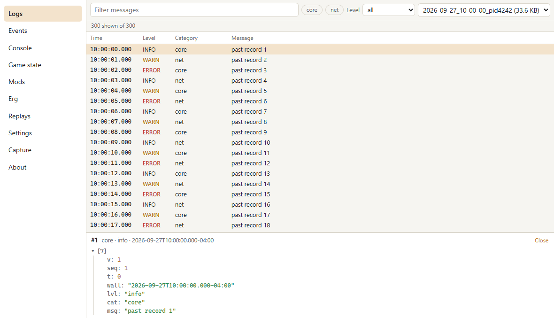Select the row 'past record 6'
The image size is (554, 318).
click(320, 101)
